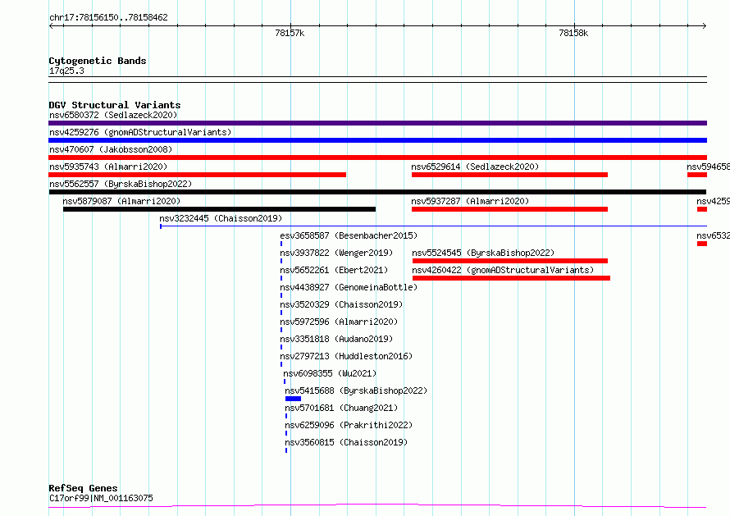
Task: Click the nsv3937822 (Wenger2019) label
Action: pos(336,253)
